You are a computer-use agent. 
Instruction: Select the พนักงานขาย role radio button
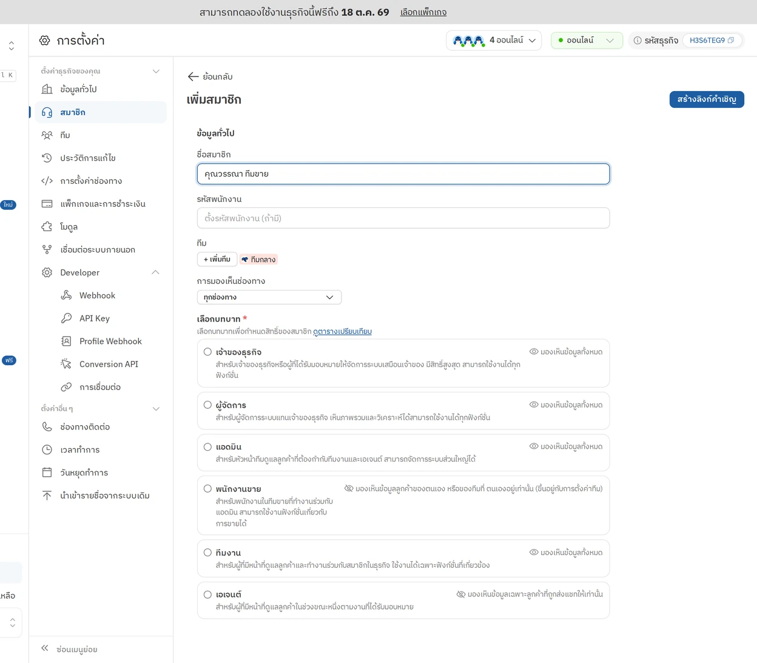point(207,488)
